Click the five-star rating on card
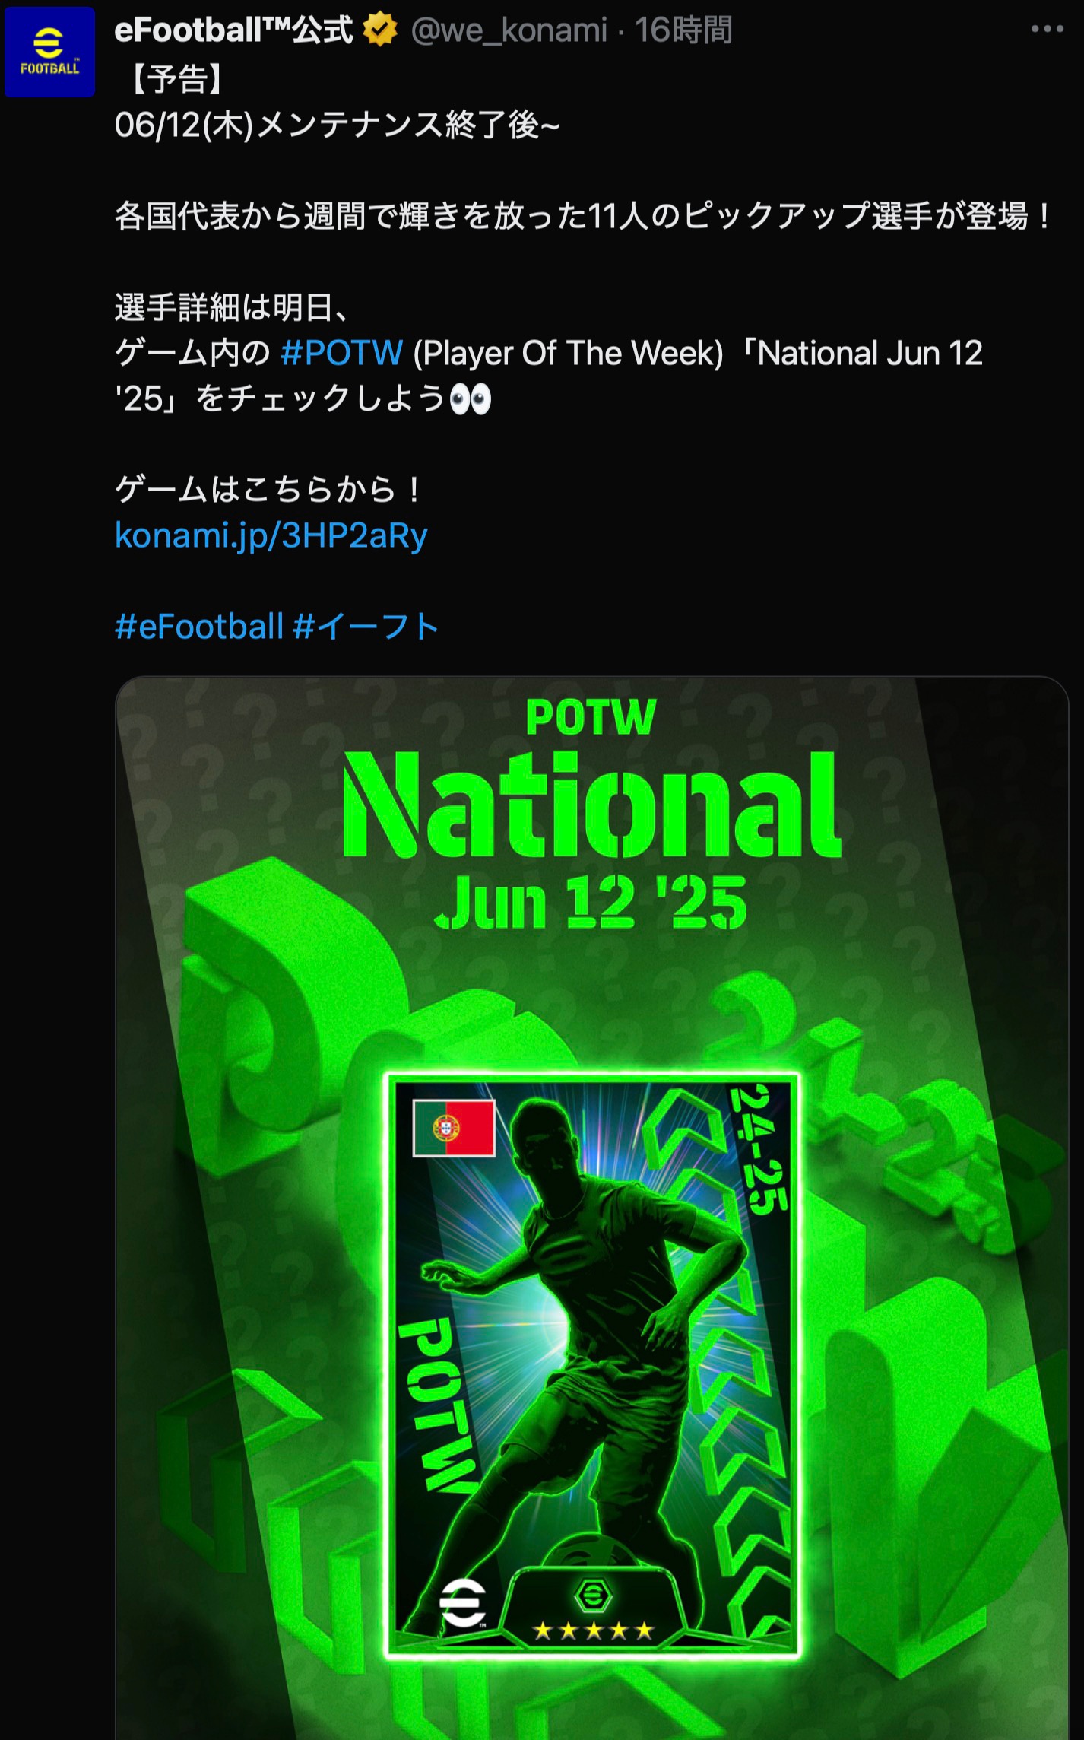The width and height of the screenshot is (1084, 1740). click(594, 1630)
